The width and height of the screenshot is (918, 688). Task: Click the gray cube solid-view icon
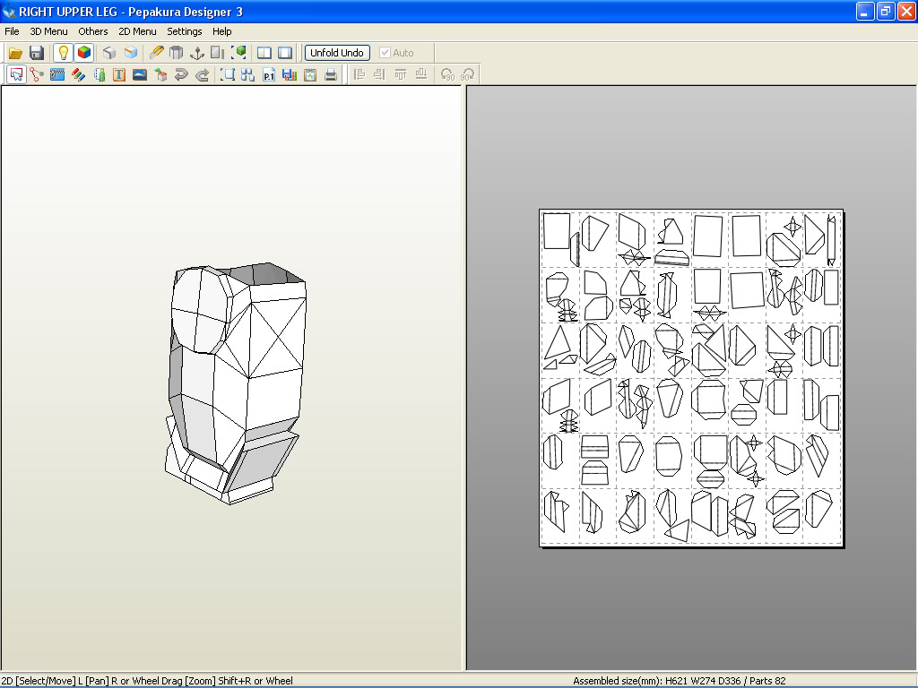tap(108, 53)
